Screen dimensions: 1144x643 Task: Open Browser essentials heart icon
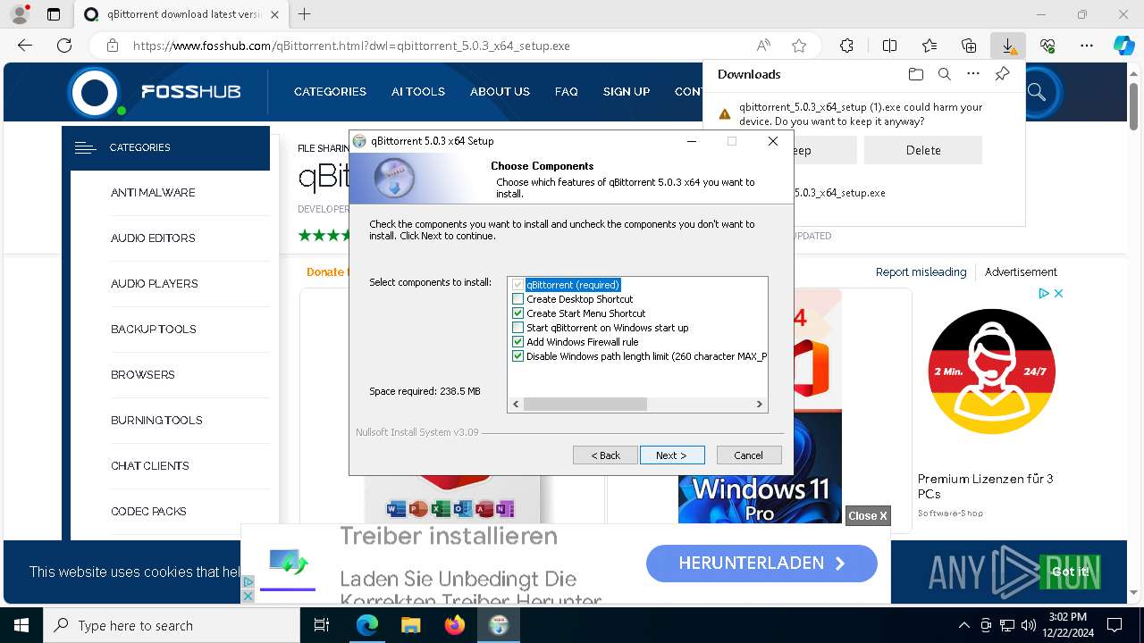click(1047, 46)
